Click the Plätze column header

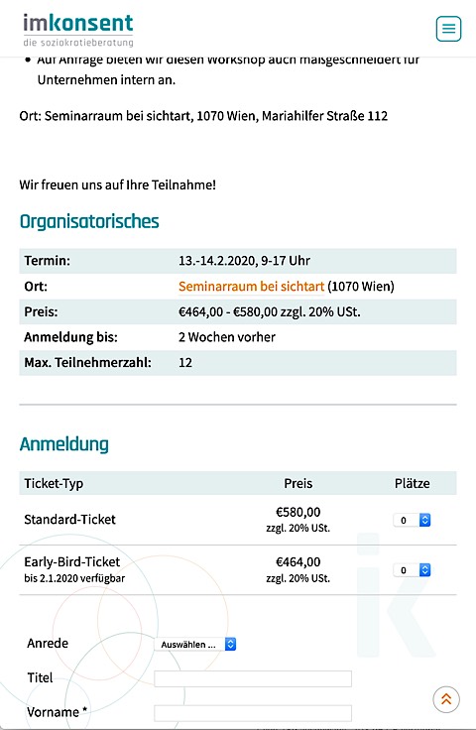tap(413, 484)
